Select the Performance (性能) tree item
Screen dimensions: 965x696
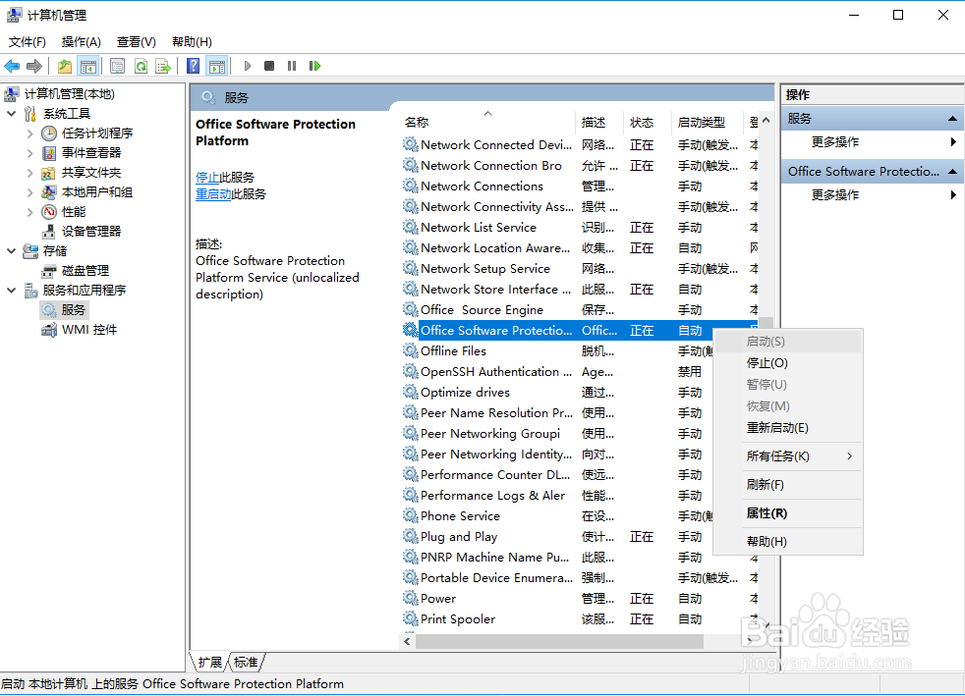(x=74, y=211)
